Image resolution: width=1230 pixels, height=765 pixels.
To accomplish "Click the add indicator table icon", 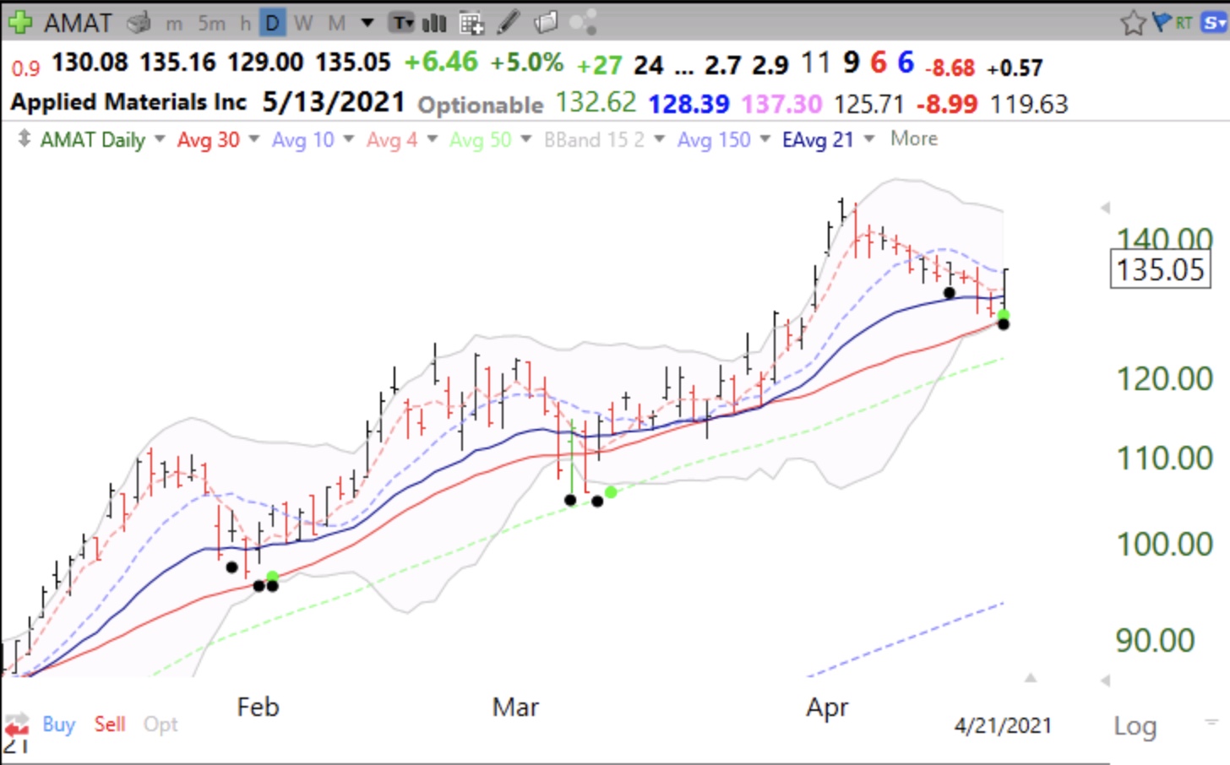I will pos(471,23).
